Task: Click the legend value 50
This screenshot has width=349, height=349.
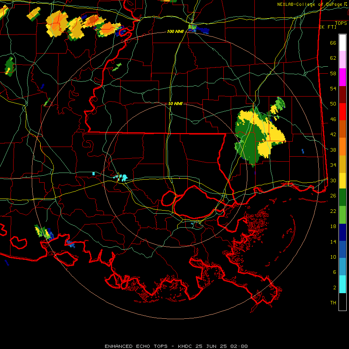Action: [x=333, y=104]
